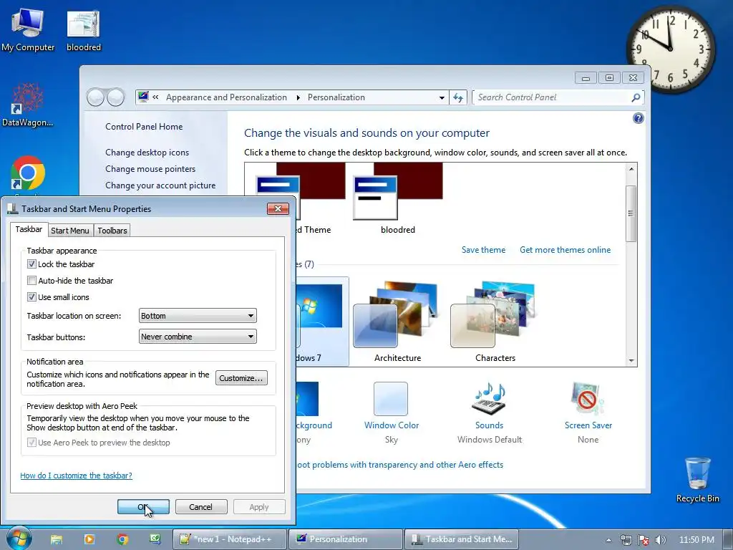
Task: Switch to the Toolbars tab
Action: tap(112, 231)
